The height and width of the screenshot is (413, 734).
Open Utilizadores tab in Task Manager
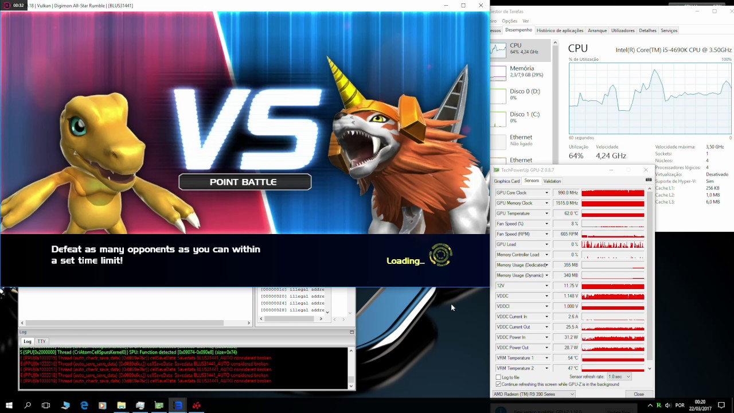pyautogui.click(x=623, y=30)
